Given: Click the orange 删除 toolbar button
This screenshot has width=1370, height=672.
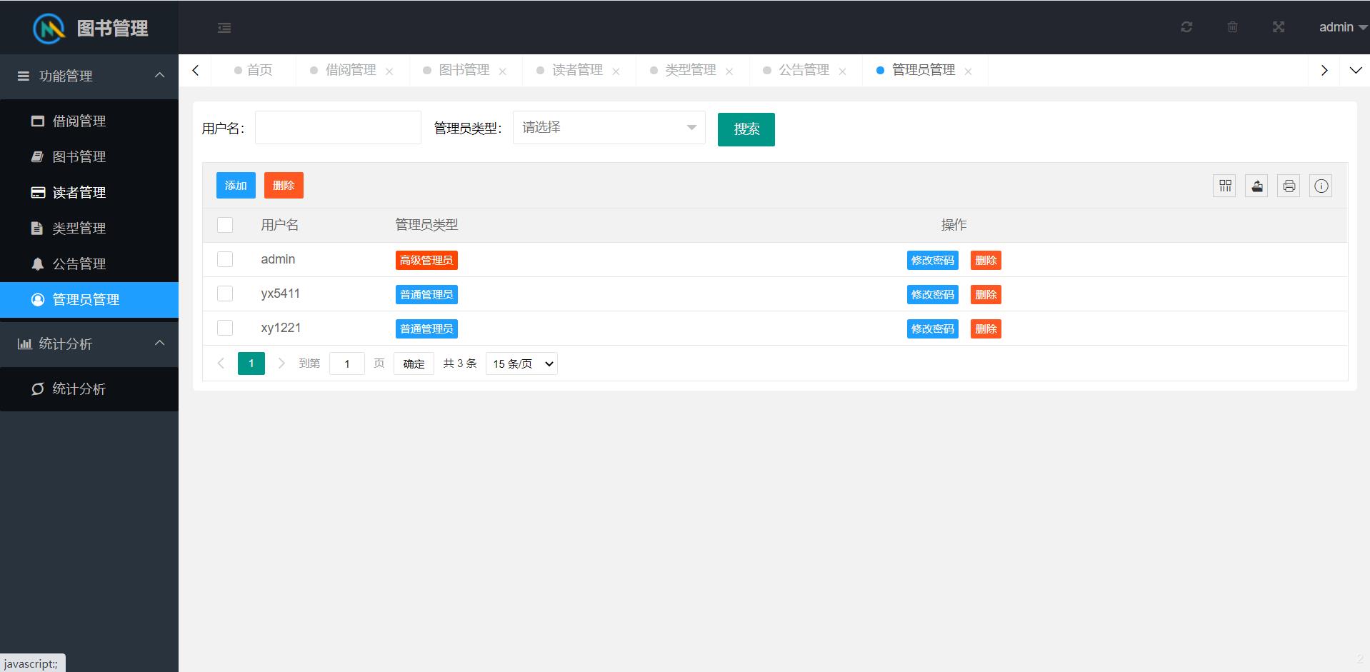Looking at the screenshot, I should pos(284,186).
